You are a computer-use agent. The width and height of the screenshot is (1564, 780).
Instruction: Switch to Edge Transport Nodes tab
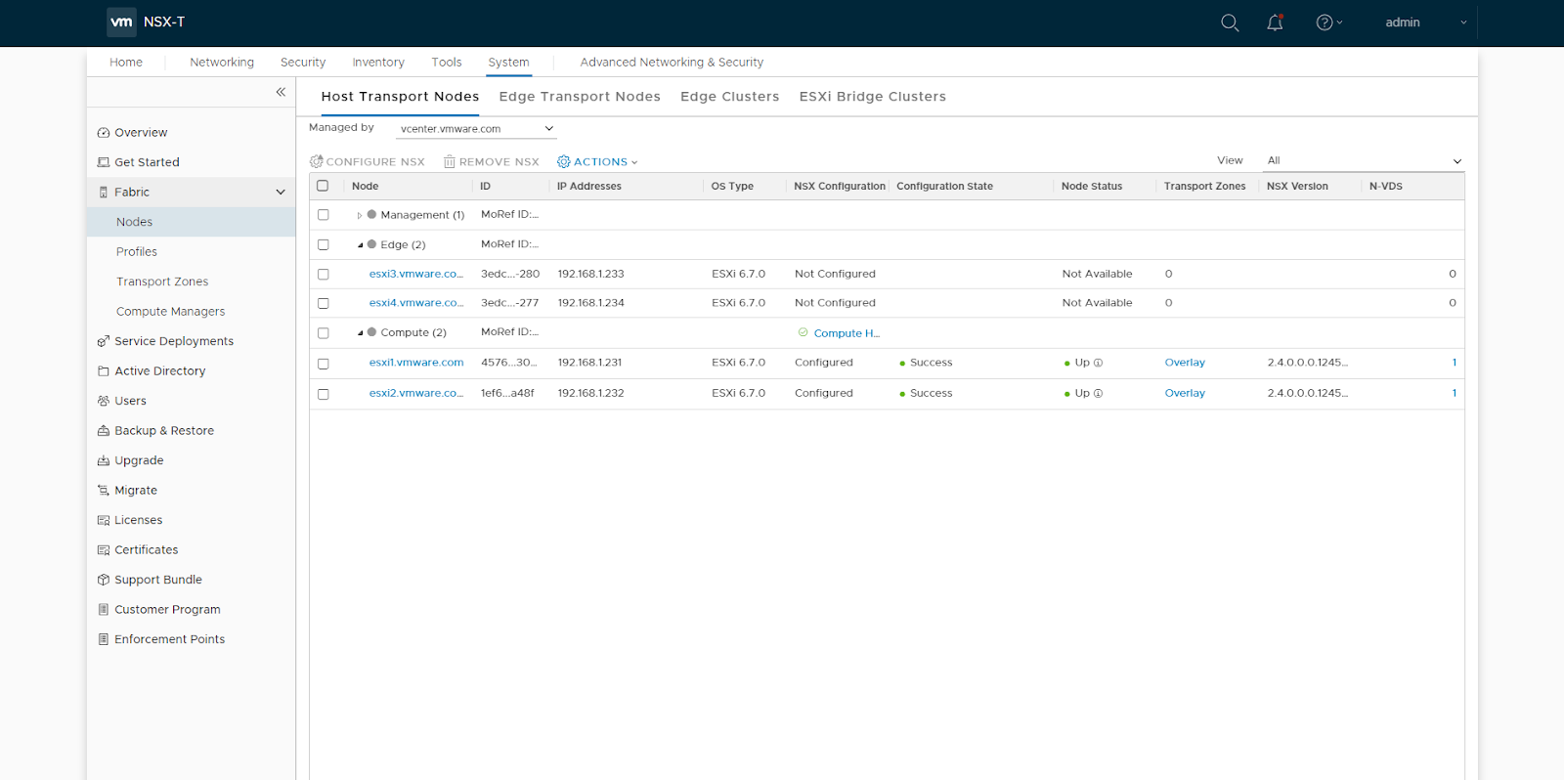coord(580,97)
